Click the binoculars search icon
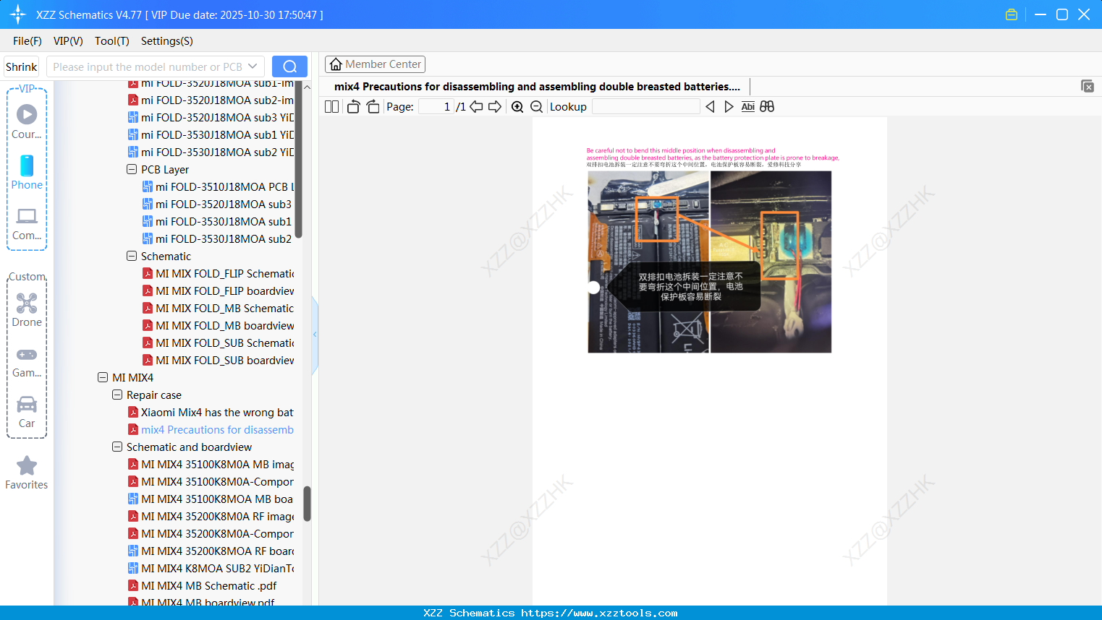 pyautogui.click(x=767, y=107)
